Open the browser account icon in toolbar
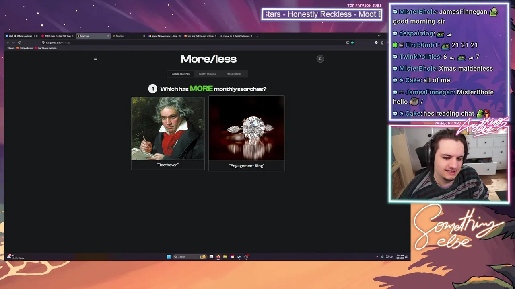The height and width of the screenshot is (289, 515). coord(377,43)
